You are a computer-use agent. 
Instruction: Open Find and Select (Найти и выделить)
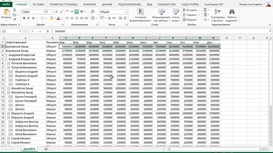tap(232, 15)
